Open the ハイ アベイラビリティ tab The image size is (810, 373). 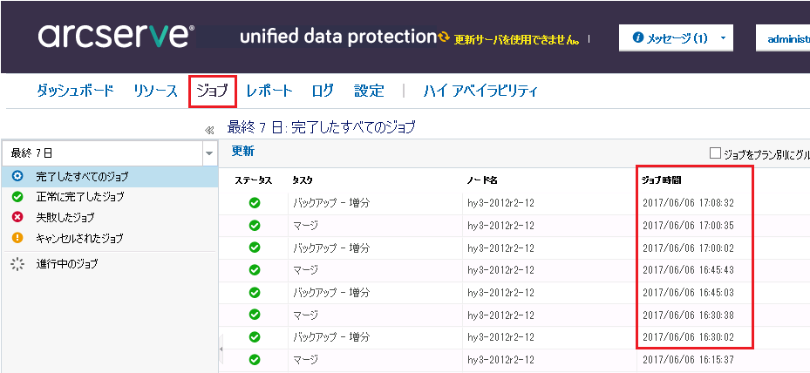pos(480,91)
